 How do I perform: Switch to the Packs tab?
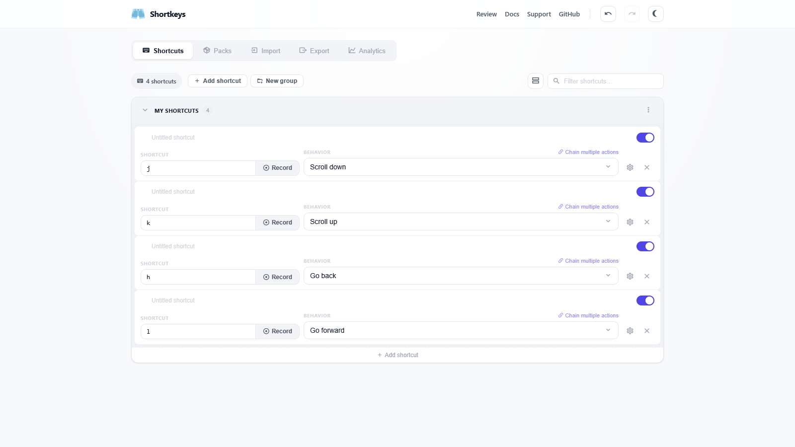pos(217,51)
